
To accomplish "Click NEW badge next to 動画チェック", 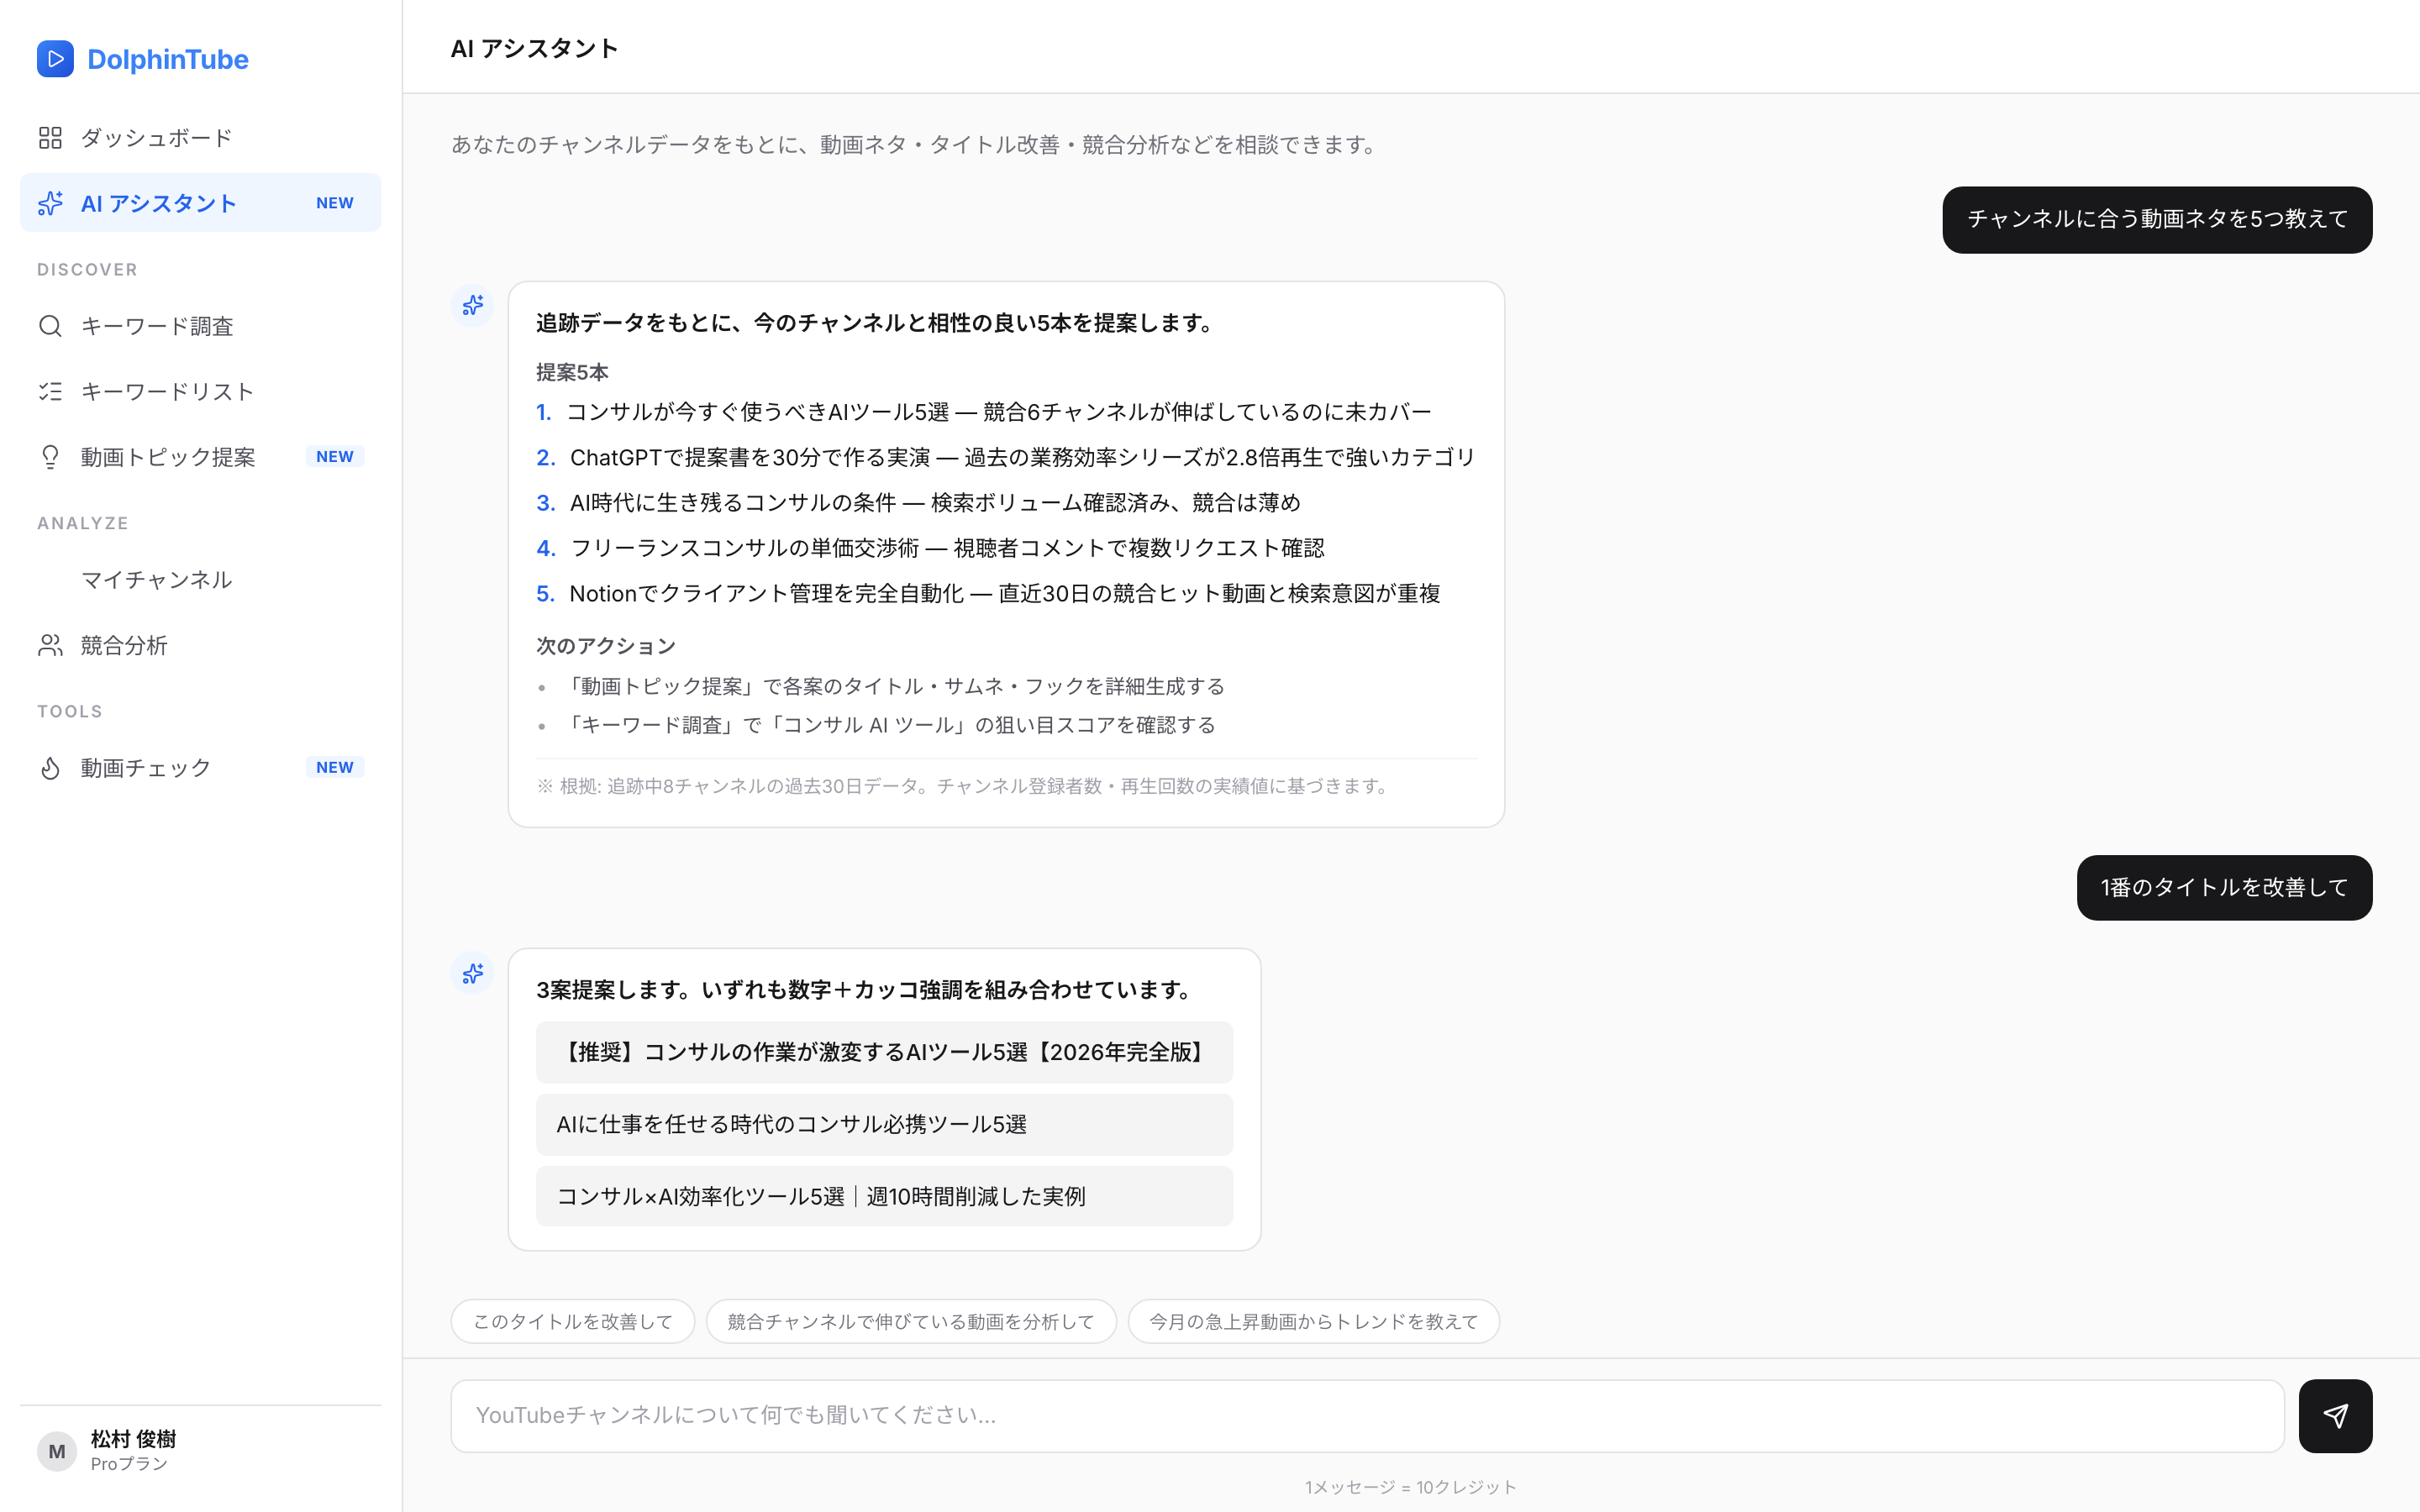I will tap(335, 768).
